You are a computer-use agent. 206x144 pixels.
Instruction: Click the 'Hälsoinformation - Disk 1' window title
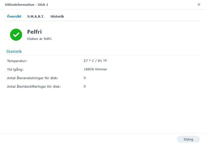click(27, 5)
